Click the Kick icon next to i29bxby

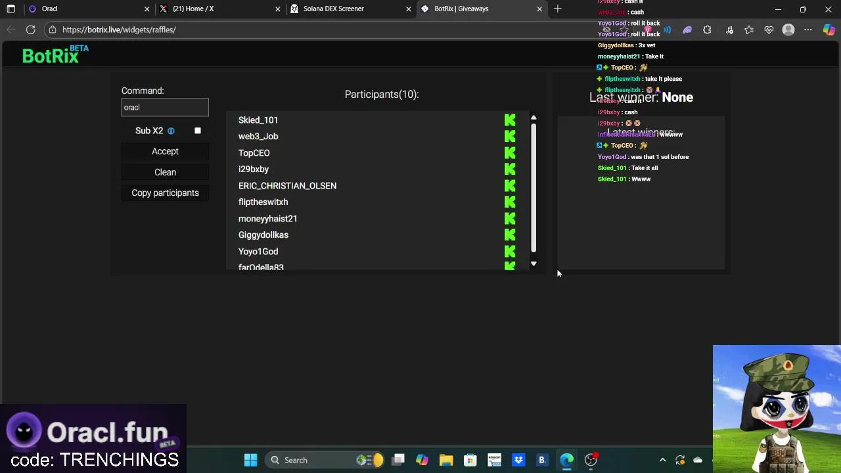(510, 169)
